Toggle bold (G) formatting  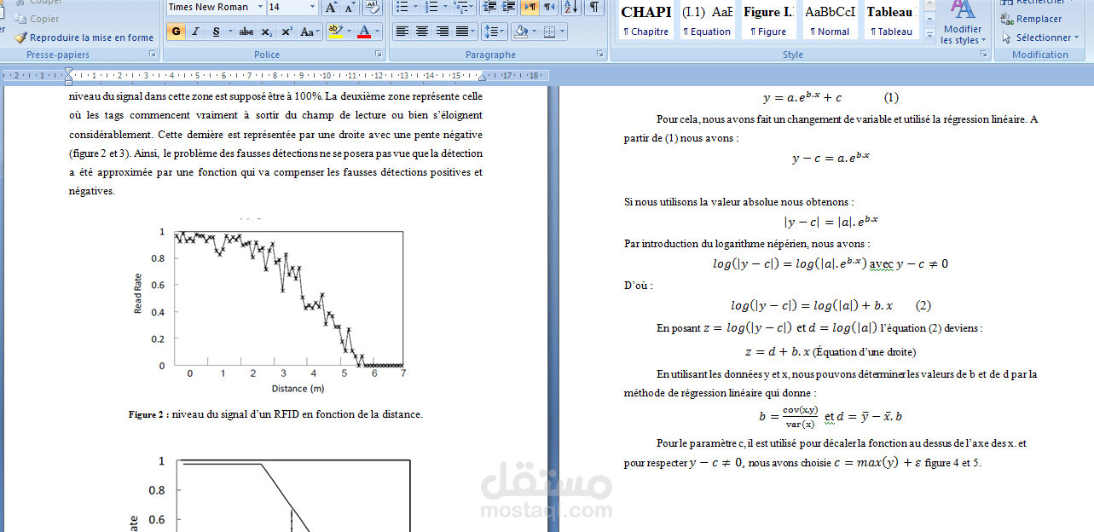[176, 32]
